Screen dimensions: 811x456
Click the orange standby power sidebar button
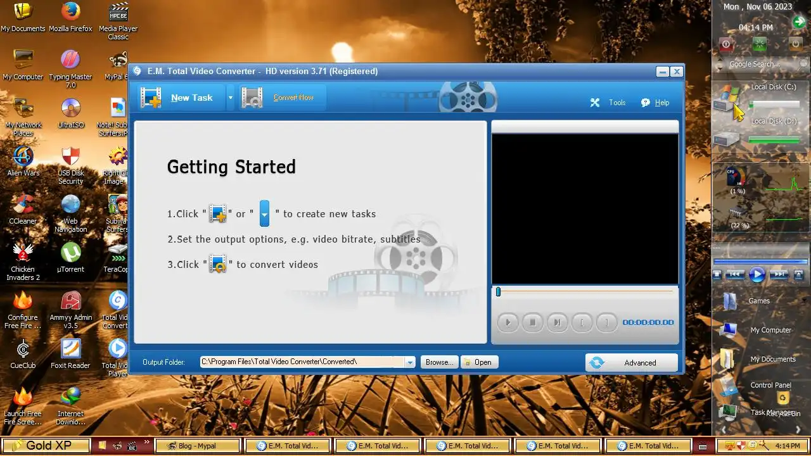[x=795, y=44]
